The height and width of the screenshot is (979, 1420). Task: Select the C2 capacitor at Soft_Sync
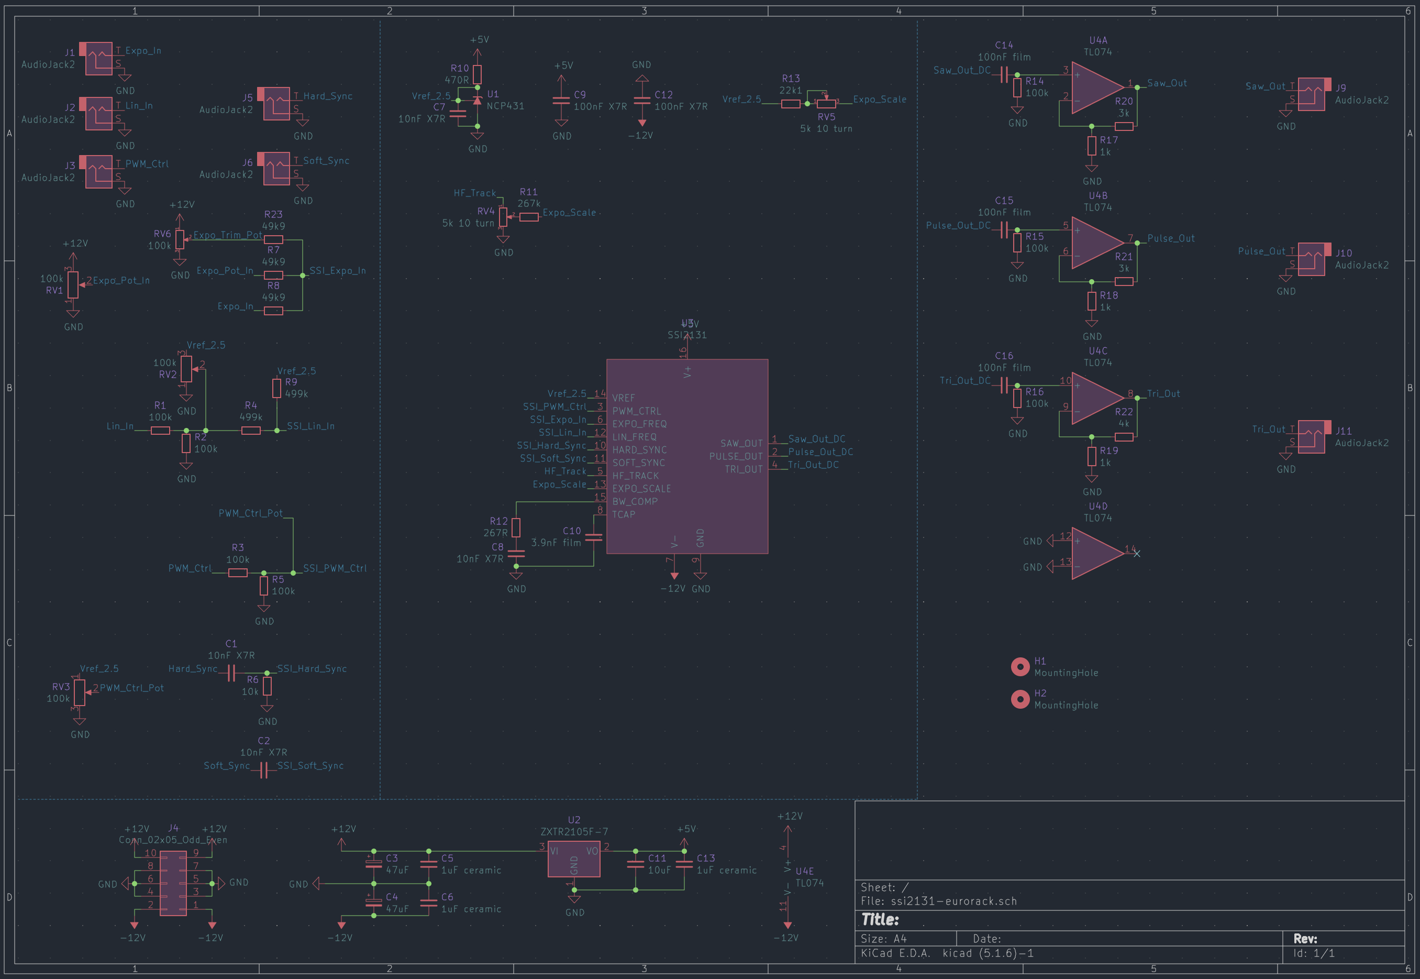click(264, 770)
